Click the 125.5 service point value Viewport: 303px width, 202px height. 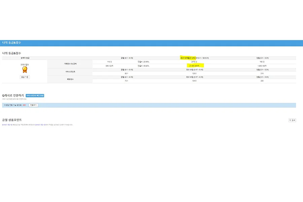(x=194, y=73)
